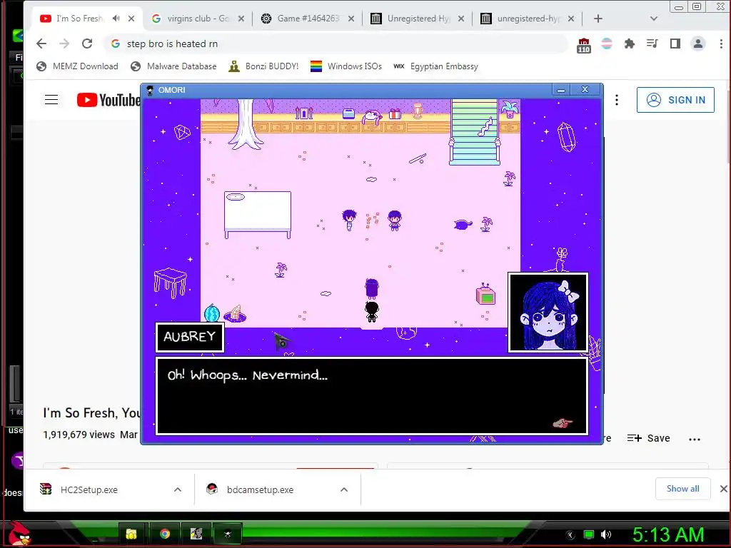
Task: Open the YouTube hamburger guide menu
Action: [51, 100]
